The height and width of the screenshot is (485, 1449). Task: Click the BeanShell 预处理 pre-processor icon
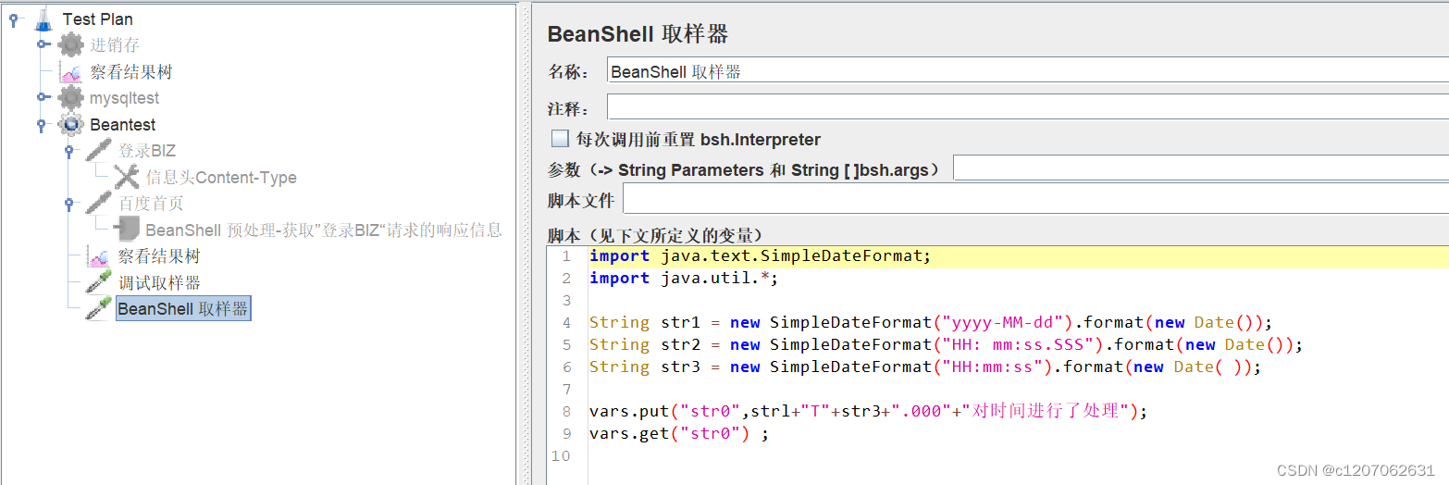pyautogui.click(x=126, y=230)
